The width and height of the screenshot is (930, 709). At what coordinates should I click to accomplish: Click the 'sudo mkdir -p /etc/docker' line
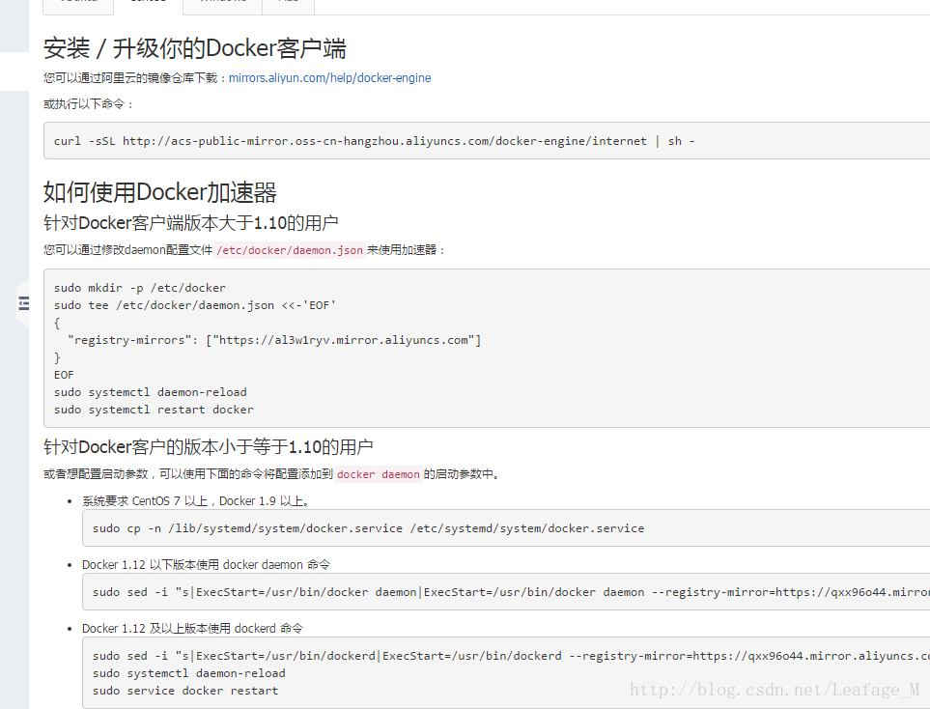[140, 288]
